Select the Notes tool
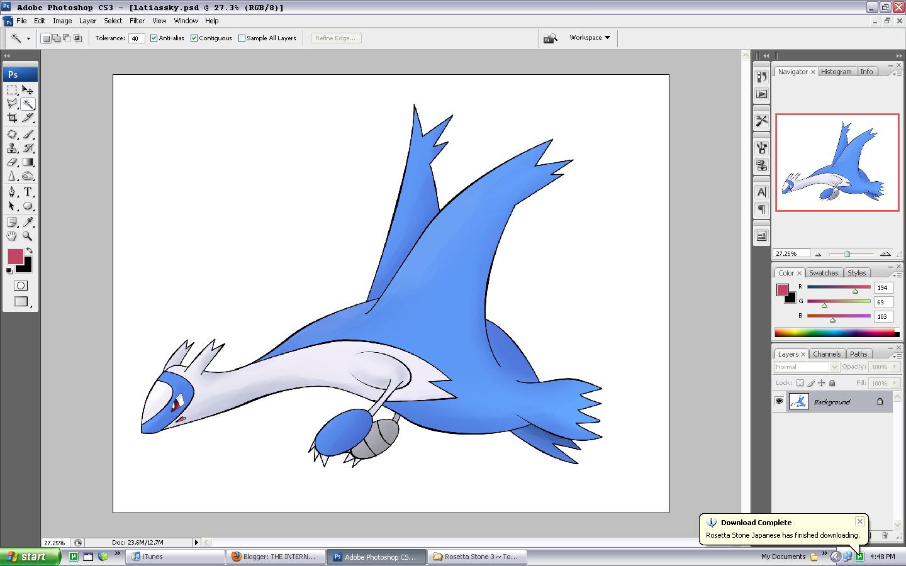The height and width of the screenshot is (566, 906). point(12,222)
